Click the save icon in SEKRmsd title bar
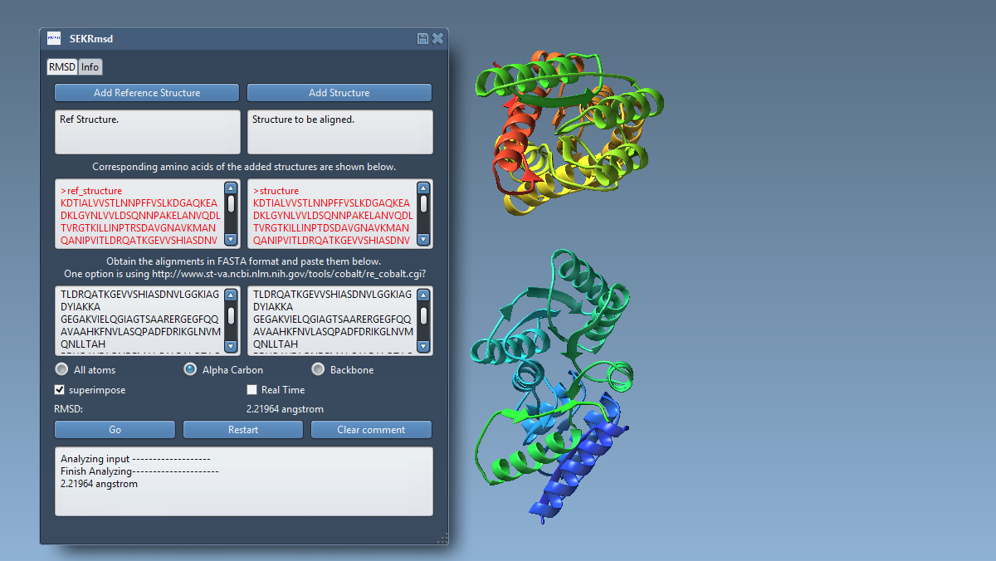Image resolution: width=996 pixels, height=561 pixels. click(x=422, y=38)
